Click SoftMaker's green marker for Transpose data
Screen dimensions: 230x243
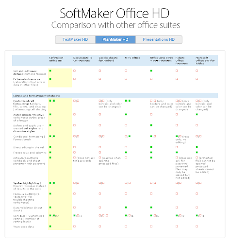pos(50,226)
